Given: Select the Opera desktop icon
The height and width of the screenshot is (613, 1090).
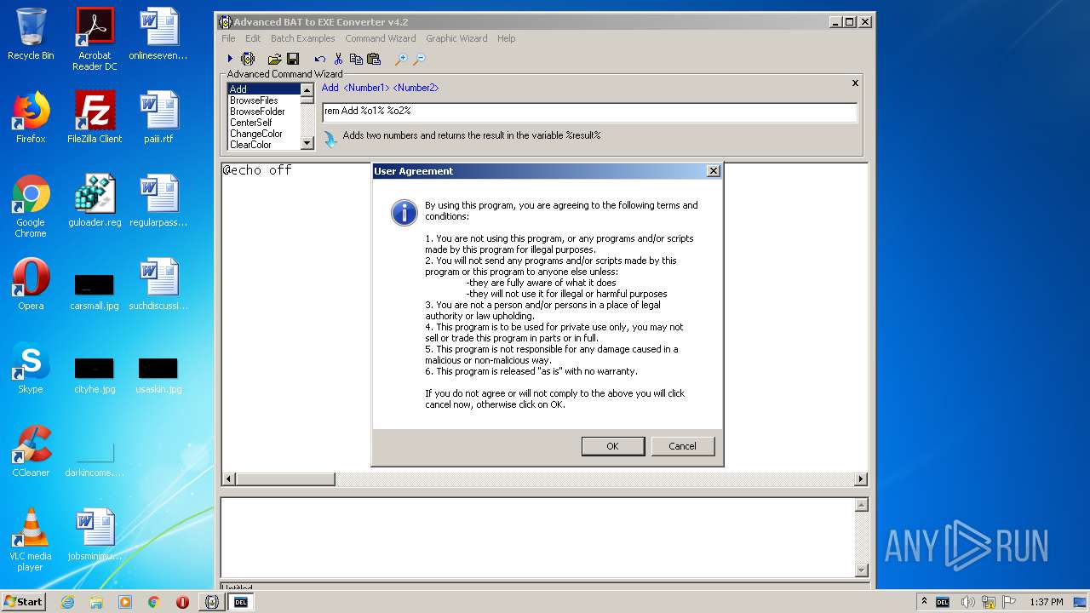Looking at the screenshot, I should pos(31,284).
